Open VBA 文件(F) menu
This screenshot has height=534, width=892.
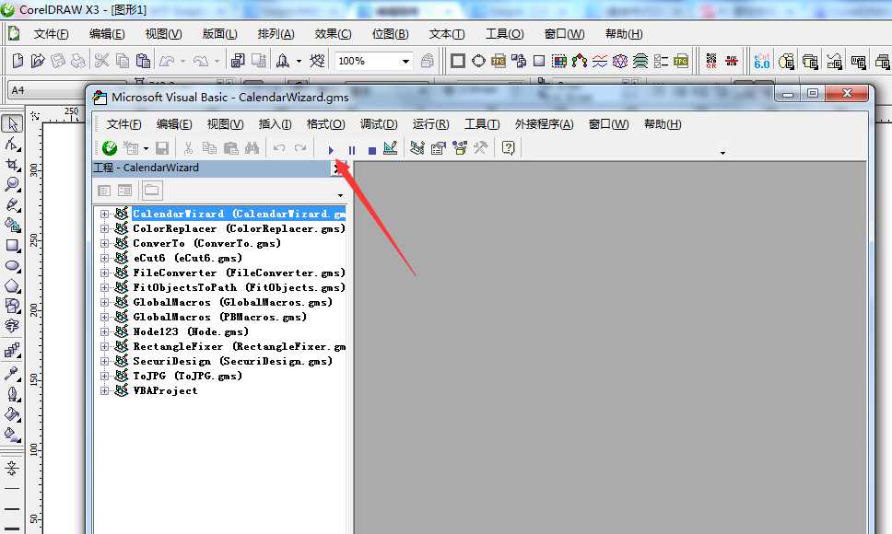[123, 124]
